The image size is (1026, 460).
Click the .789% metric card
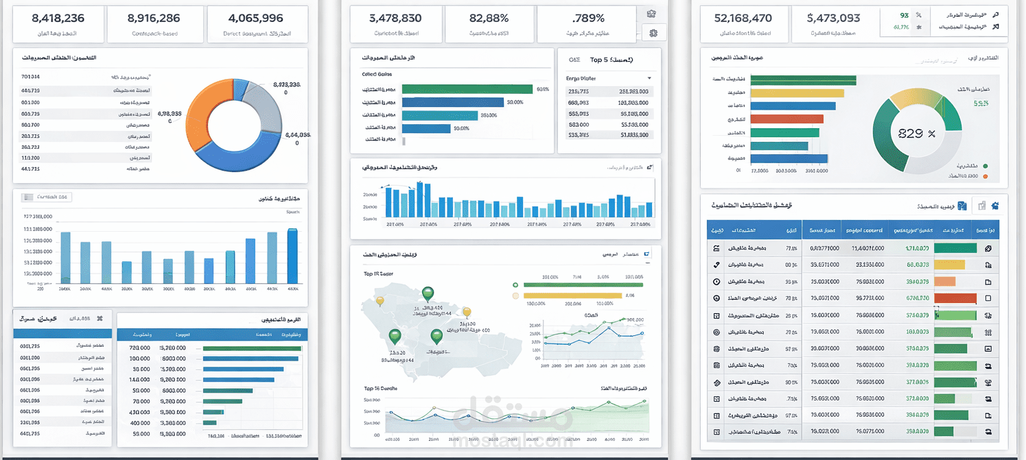coord(587,24)
